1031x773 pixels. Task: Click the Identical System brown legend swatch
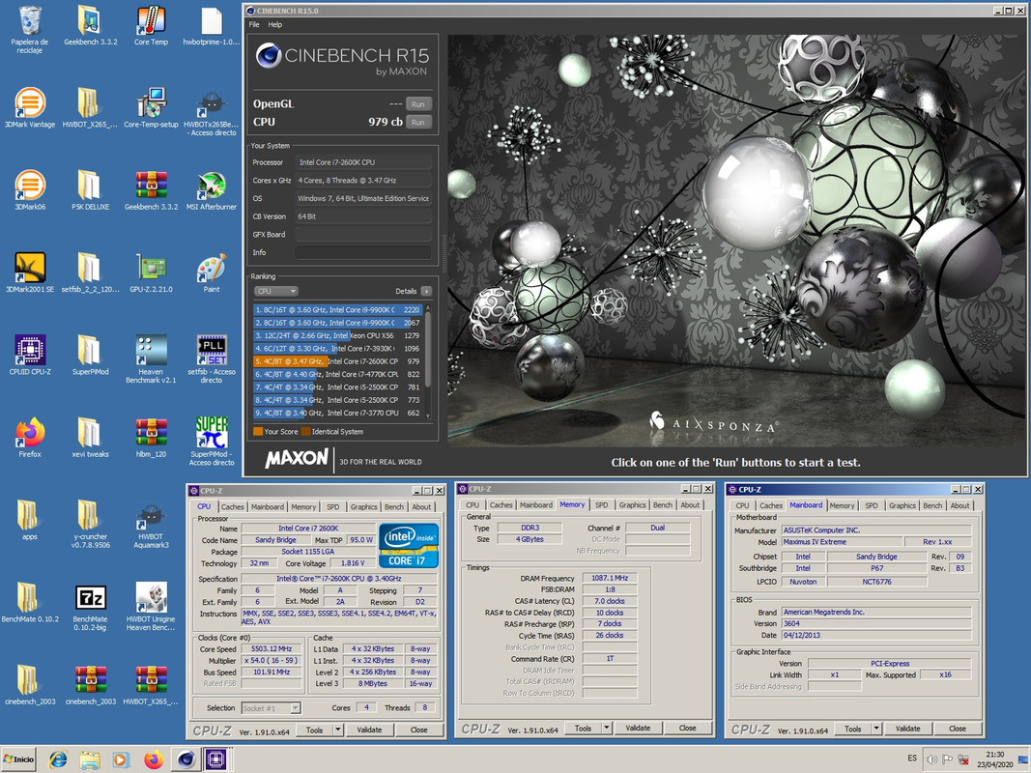tap(305, 432)
